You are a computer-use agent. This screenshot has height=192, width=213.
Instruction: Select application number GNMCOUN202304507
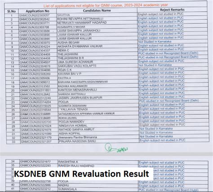[x=35, y=63]
